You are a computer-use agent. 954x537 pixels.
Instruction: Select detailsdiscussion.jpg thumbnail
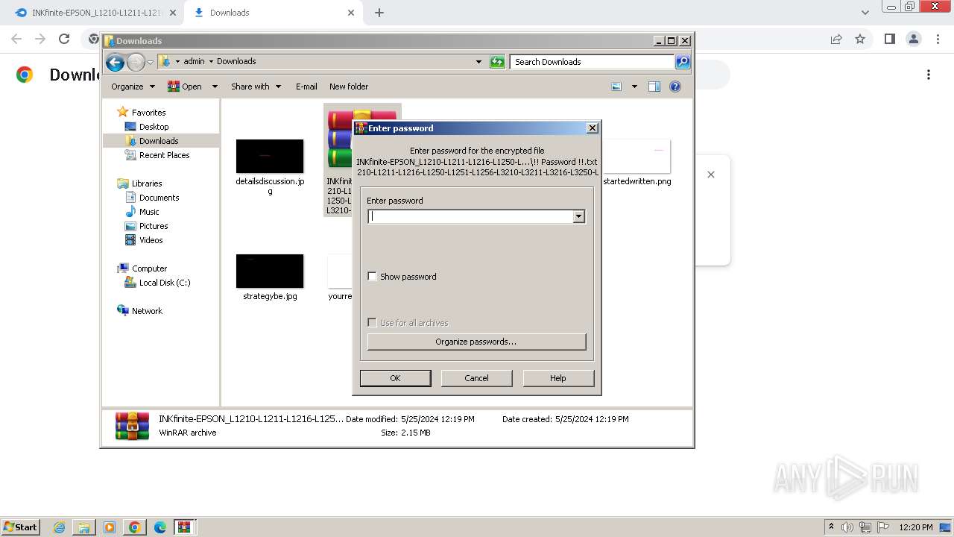(x=270, y=156)
